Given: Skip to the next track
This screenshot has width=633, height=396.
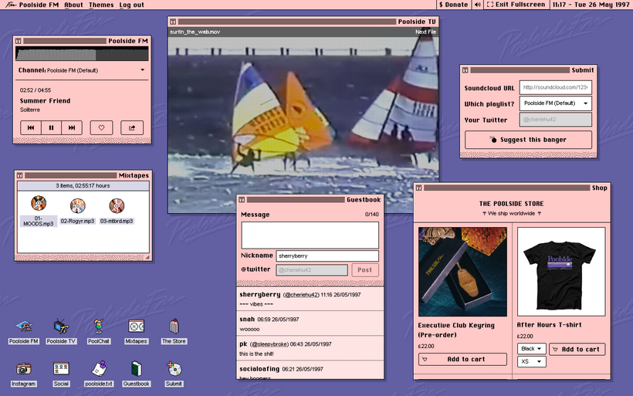Looking at the screenshot, I should tap(72, 127).
